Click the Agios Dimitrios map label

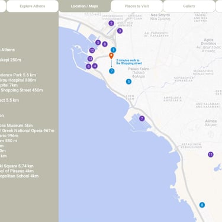click(208, 46)
